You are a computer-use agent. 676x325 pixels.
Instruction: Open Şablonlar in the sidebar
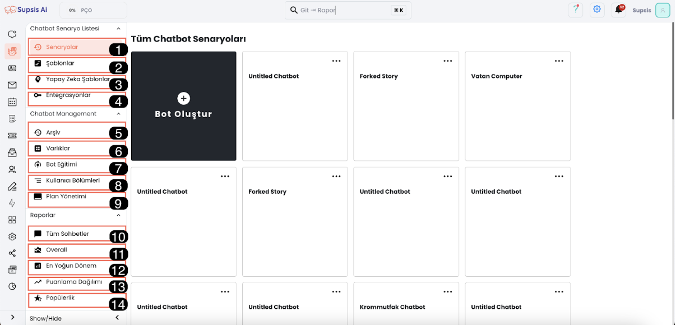click(x=77, y=64)
